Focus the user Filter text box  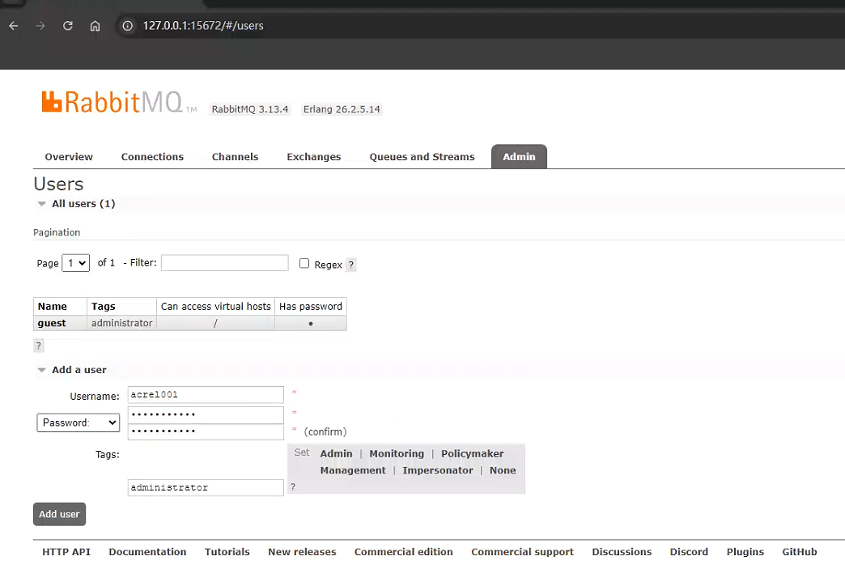224,263
